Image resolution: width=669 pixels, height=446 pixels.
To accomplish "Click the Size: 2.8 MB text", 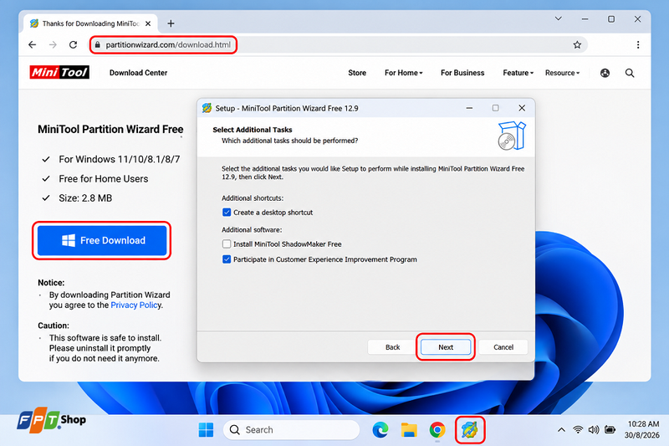I will coord(85,198).
